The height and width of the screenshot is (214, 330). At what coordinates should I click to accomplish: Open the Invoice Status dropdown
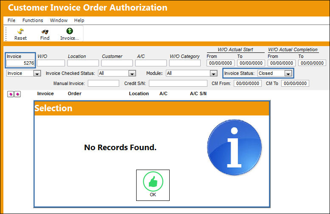click(275, 73)
